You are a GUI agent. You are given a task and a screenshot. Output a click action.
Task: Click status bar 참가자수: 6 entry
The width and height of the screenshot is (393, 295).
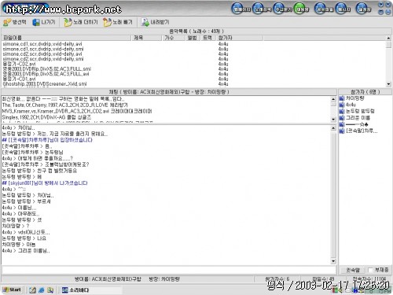pos(277,279)
